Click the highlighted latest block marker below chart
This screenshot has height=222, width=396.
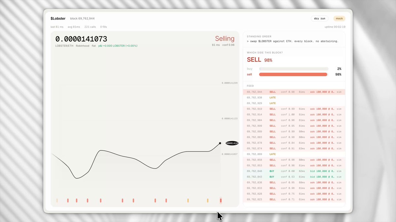(x=221, y=200)
